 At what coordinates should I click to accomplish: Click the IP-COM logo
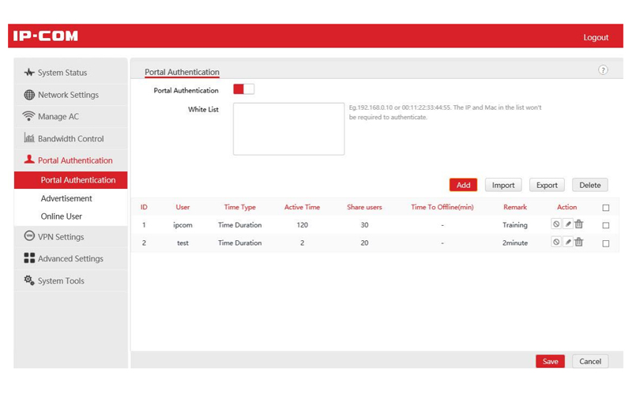(x=46, y=36)
